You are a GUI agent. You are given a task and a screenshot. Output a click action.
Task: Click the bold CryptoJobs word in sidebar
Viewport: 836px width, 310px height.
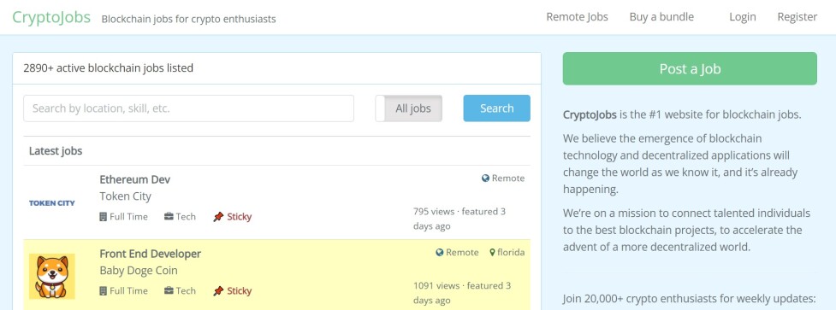[x=590, y=114]
